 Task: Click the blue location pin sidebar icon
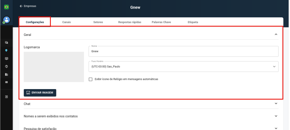point(6,50)
